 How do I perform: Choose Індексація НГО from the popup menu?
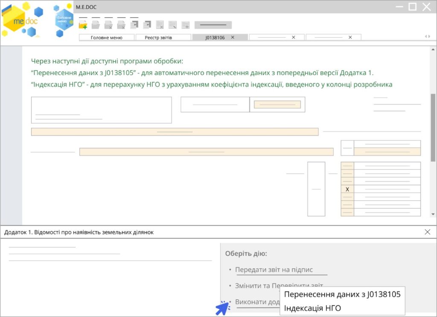click(313, 308)
